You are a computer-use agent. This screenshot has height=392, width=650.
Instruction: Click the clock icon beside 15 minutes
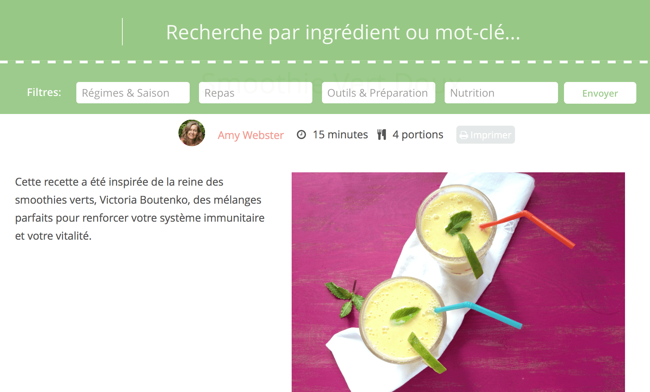coord(301,134)
